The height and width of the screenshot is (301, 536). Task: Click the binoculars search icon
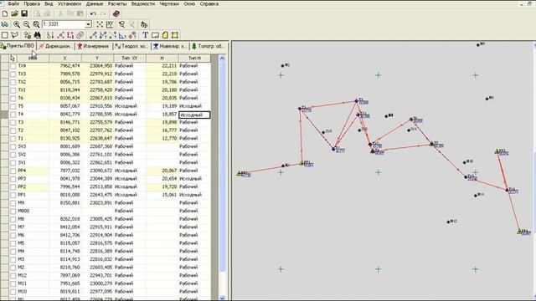(x=37, y=35)
